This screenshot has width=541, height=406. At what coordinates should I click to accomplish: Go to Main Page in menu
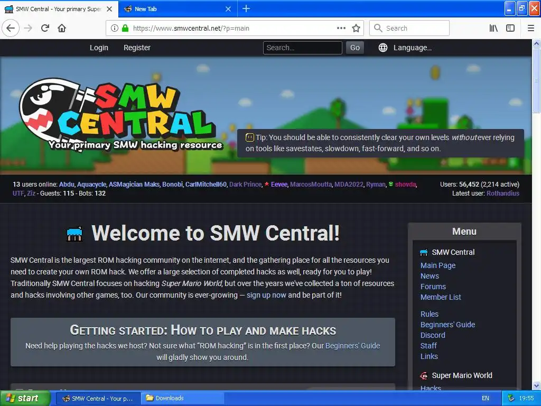[x=438, y=265]
